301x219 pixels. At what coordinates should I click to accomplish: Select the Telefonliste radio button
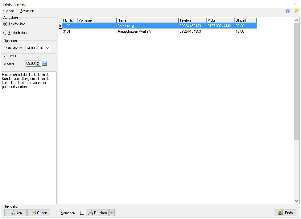[5, 24]
